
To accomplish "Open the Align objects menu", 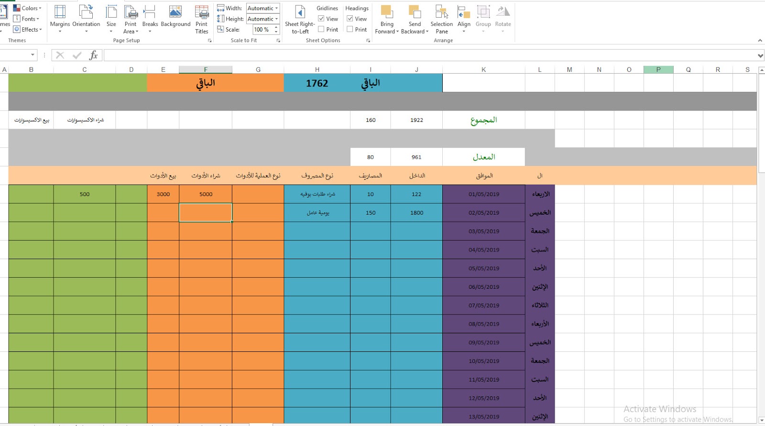I will pos(464,18).
